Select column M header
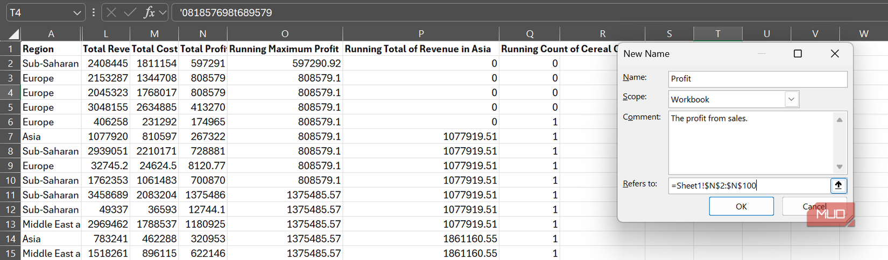 [154, 34]
